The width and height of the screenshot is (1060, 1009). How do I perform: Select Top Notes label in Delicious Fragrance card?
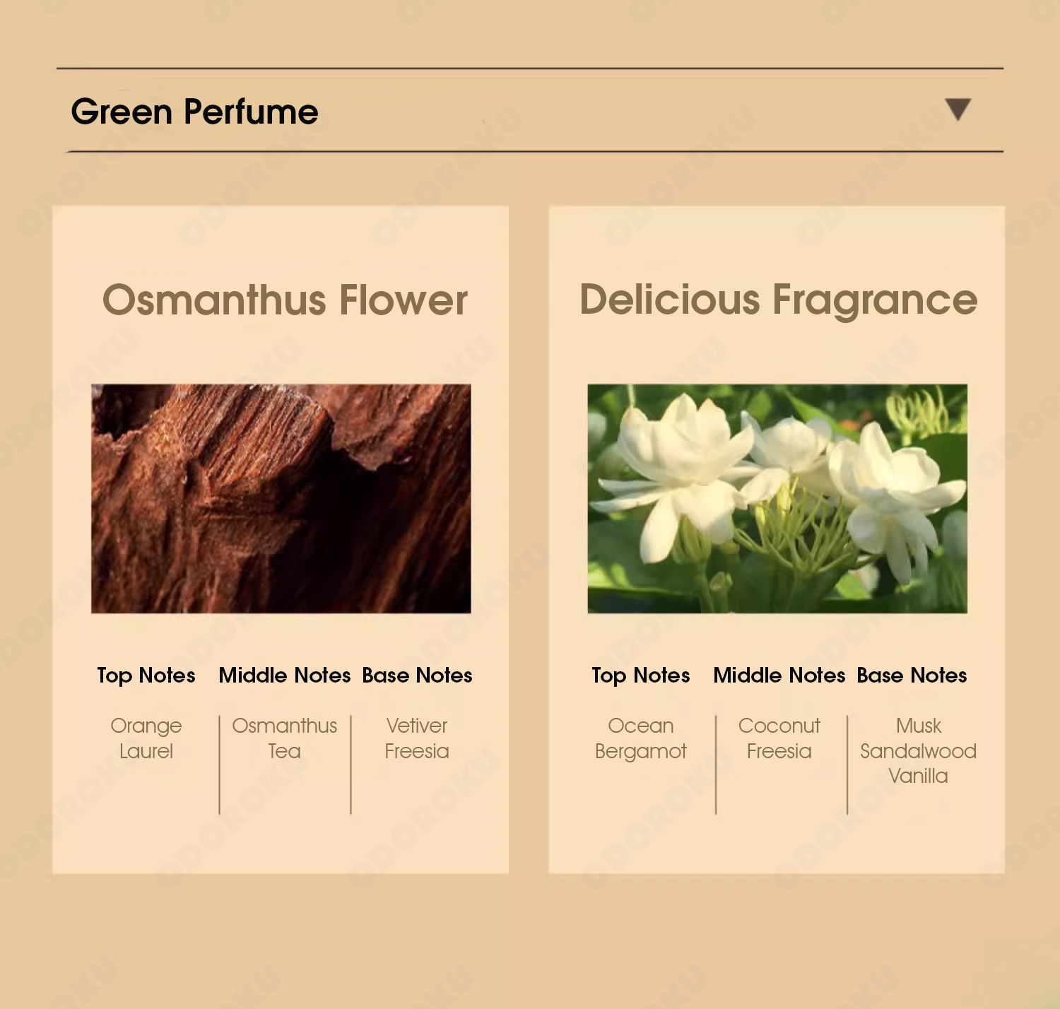point(641,675)
